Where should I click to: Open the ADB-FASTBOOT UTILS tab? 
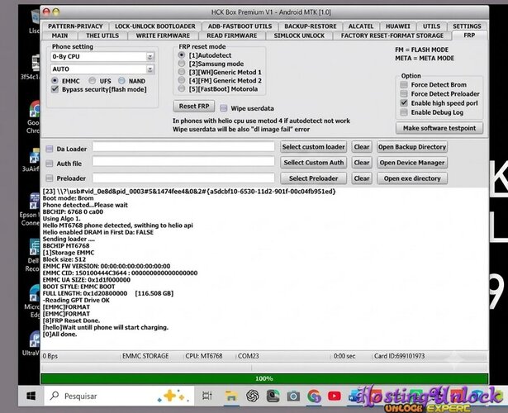pos(240,26)
